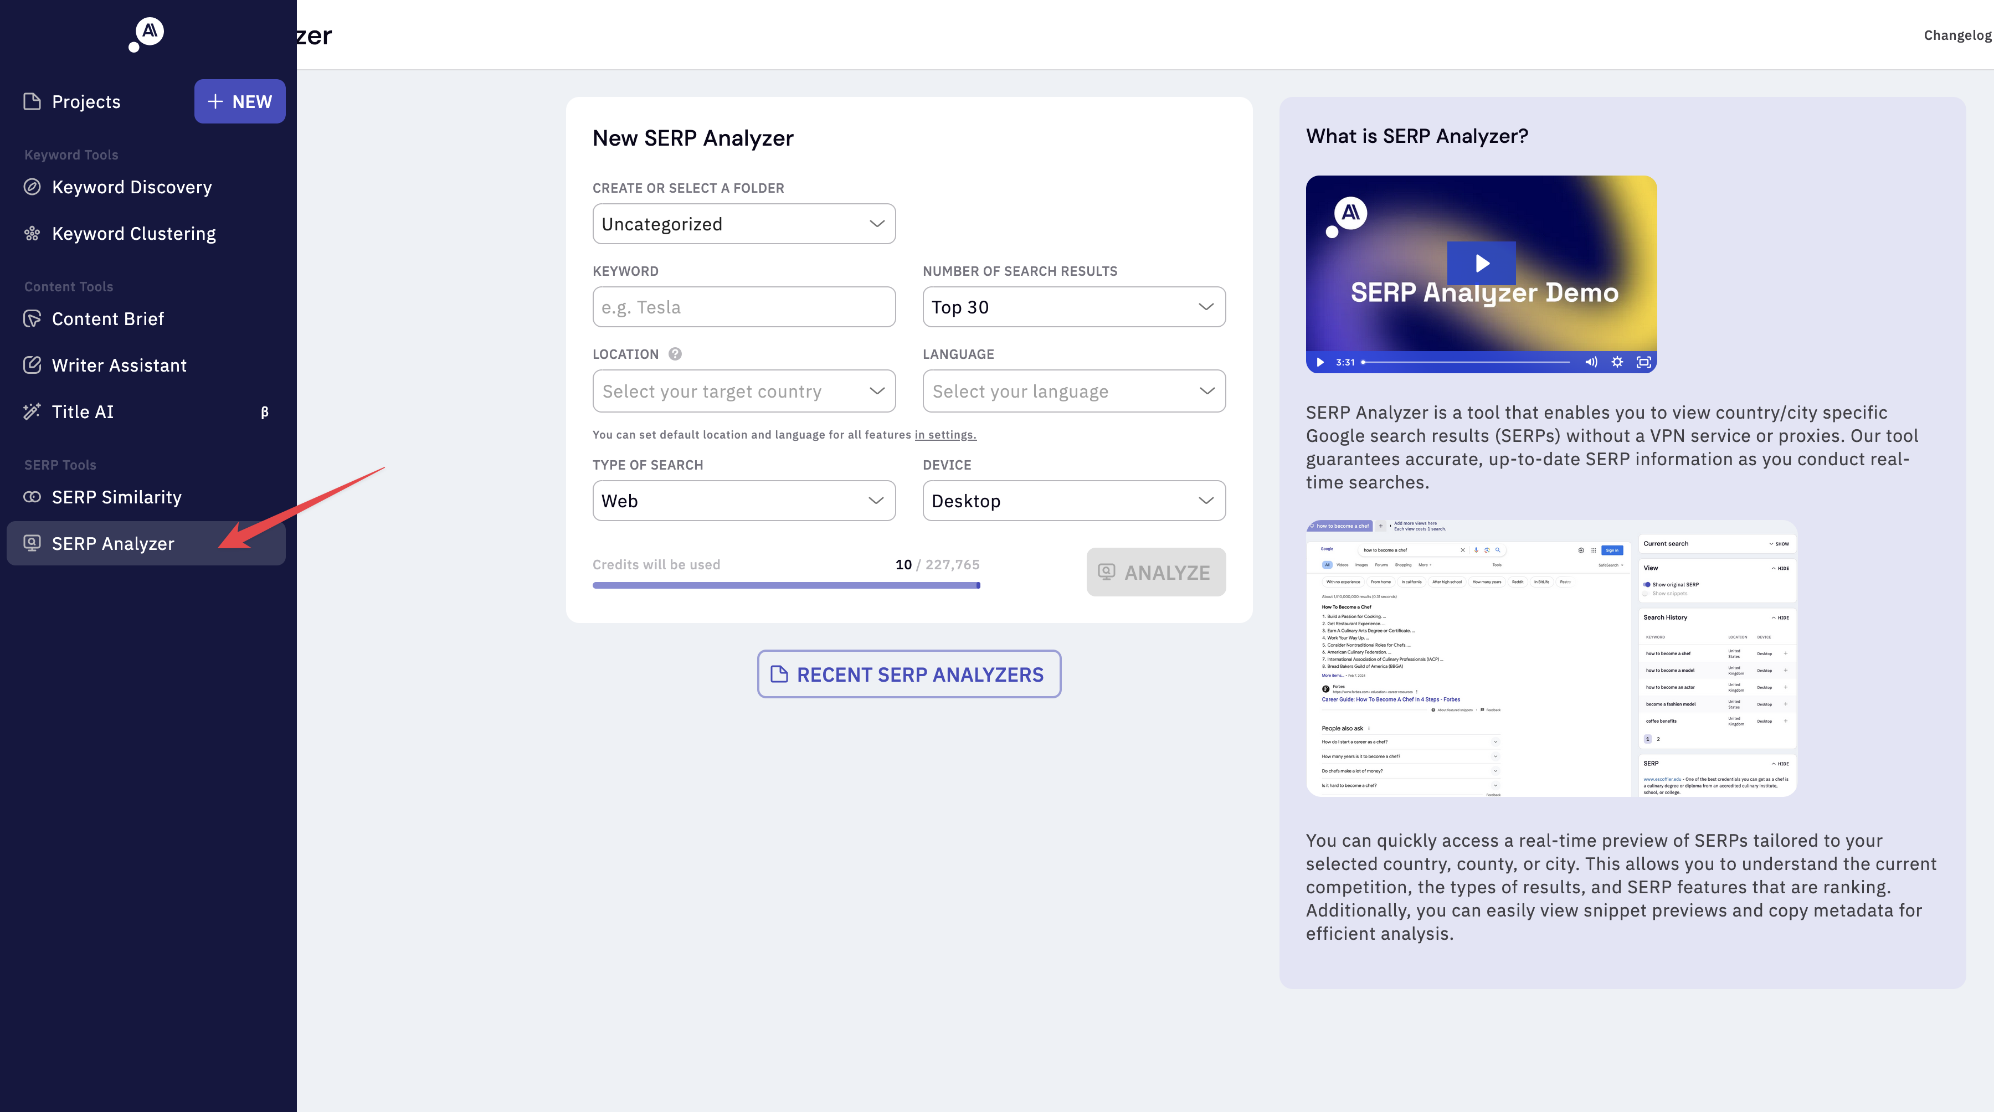
Task: Go to Content Brief
Action: [x=107, y=319]
